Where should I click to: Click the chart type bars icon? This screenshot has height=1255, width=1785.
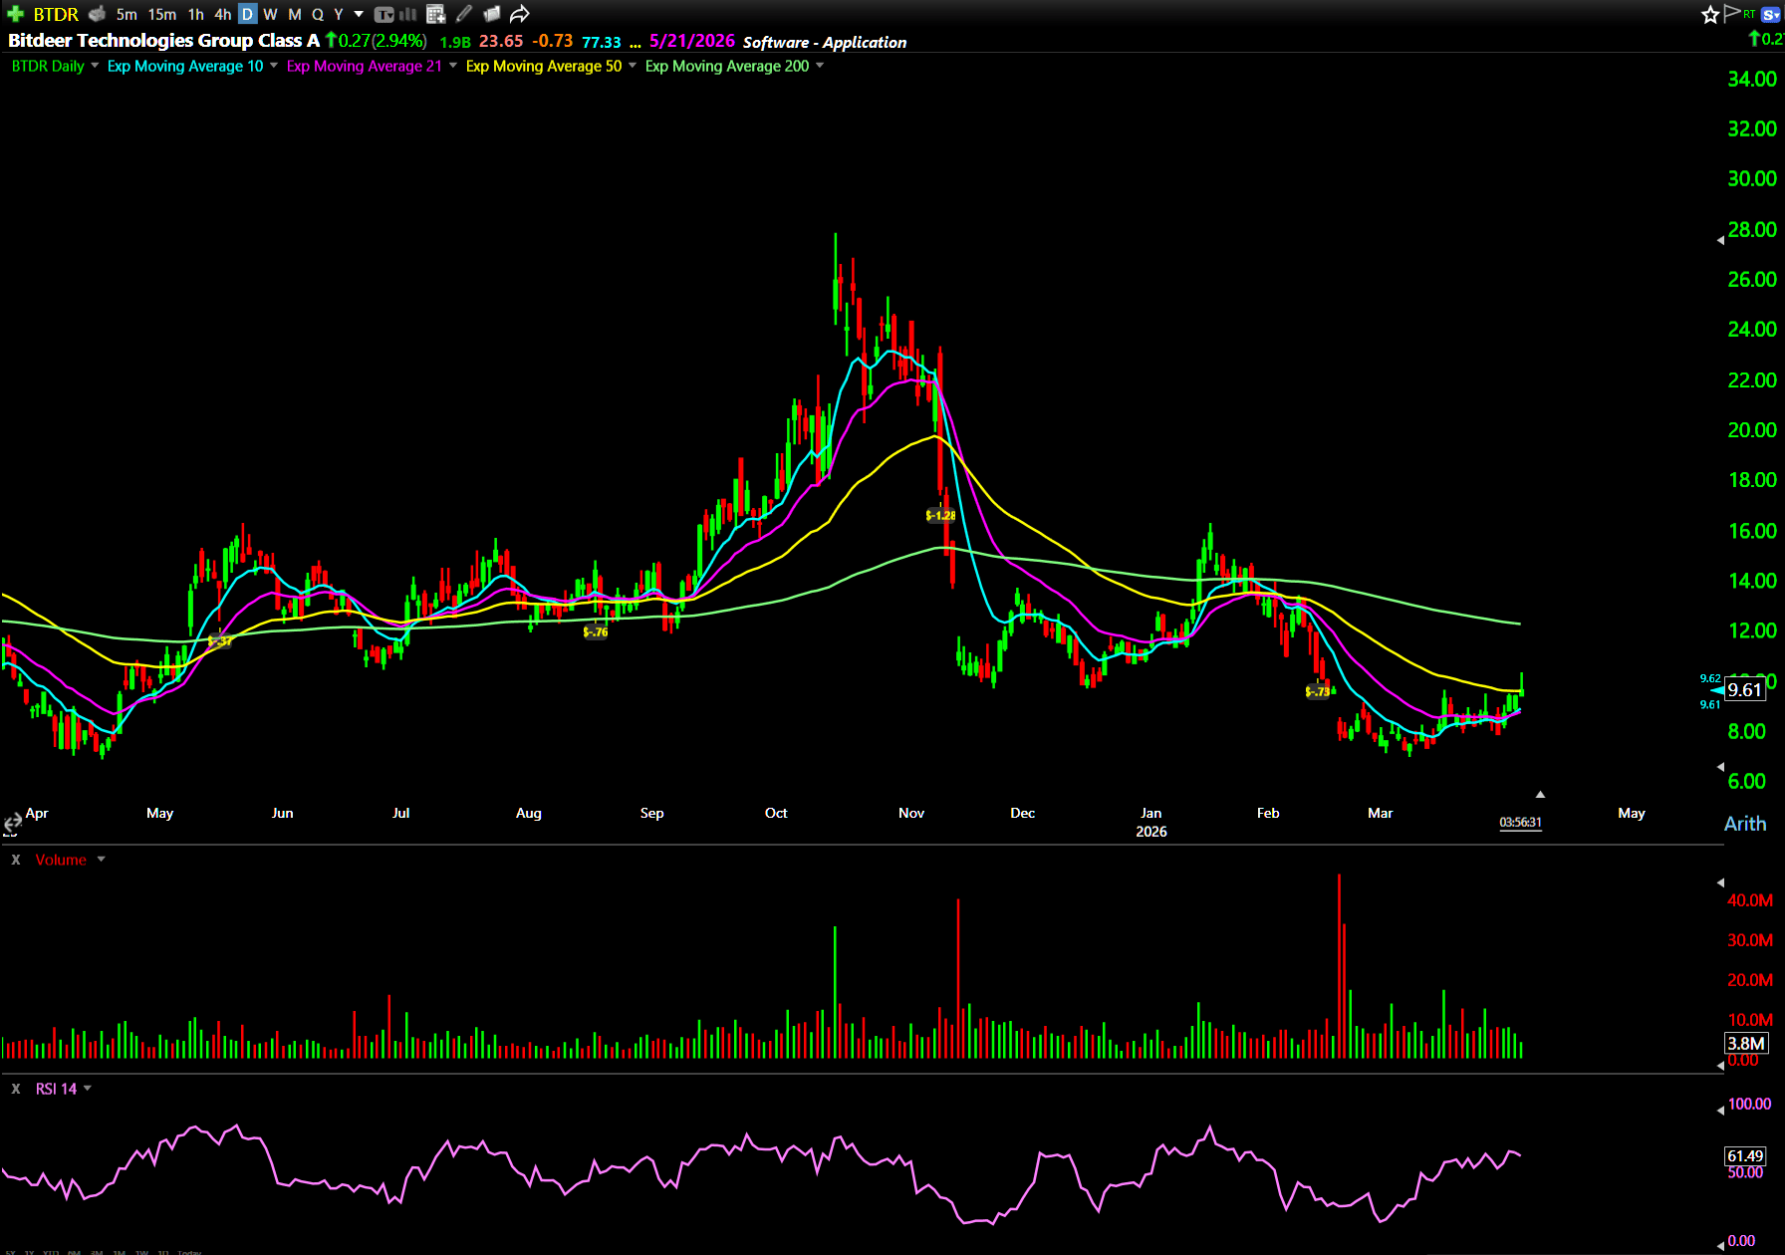[x=408, y=14]
